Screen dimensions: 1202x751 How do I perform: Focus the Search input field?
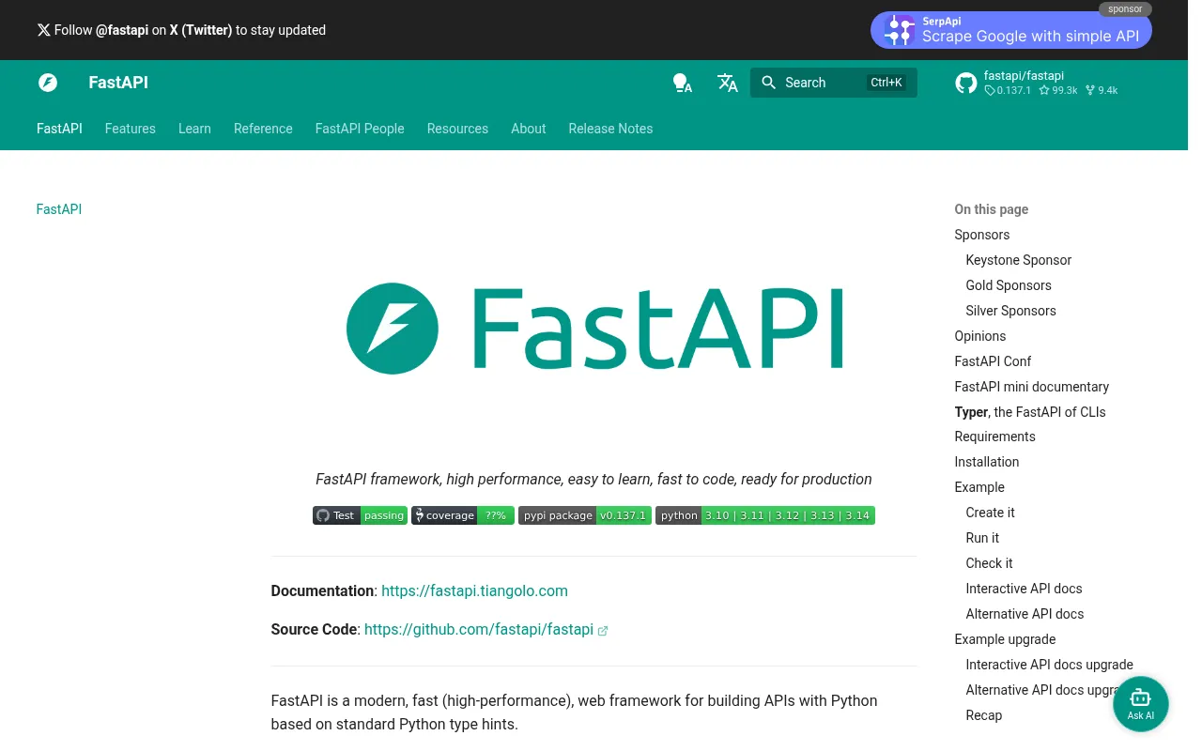tap(834, 83)
